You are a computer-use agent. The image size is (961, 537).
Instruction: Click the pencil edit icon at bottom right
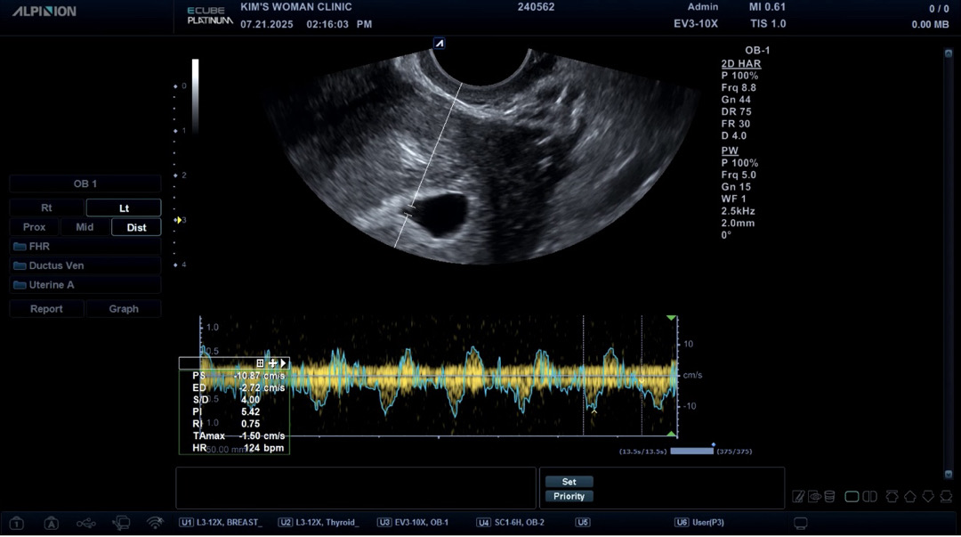tap(799, 497)
